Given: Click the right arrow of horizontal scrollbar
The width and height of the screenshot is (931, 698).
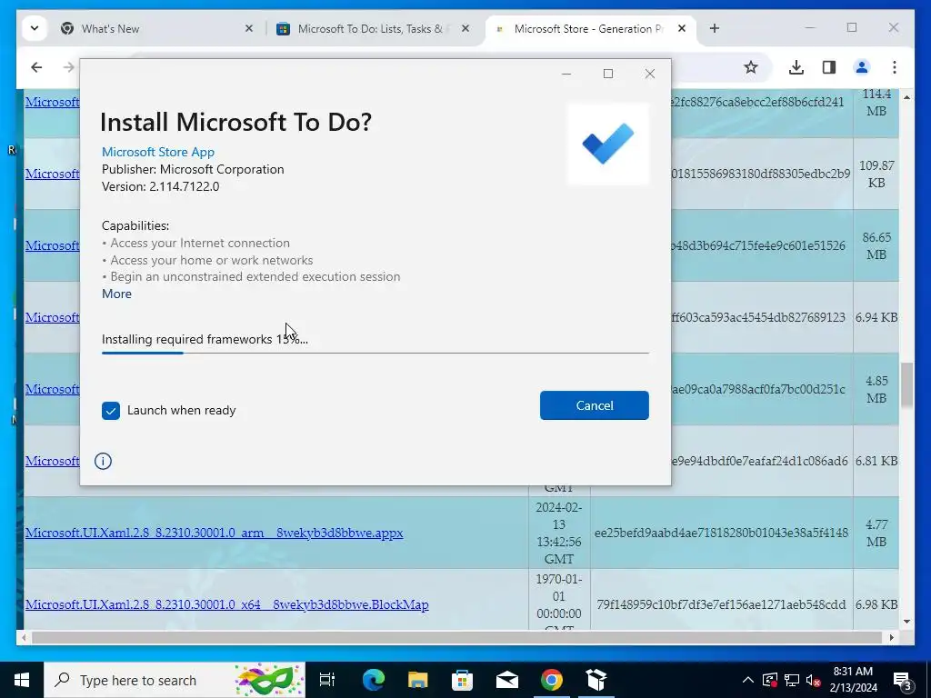Looking at the screenshot, I should pos(891,637).
